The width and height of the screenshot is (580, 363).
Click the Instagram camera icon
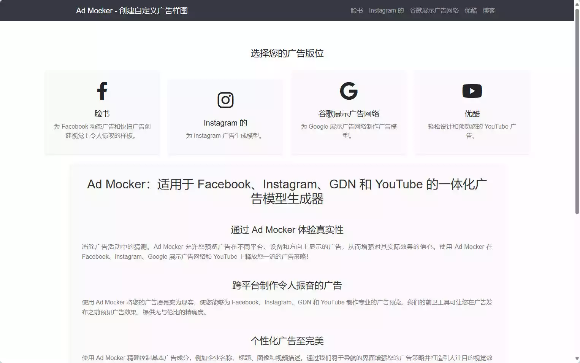[225, 100]
